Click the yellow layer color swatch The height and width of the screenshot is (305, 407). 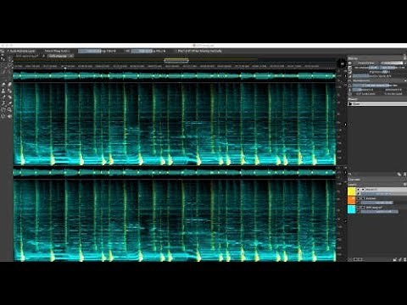pyautogui.click(x=352, y=191)
